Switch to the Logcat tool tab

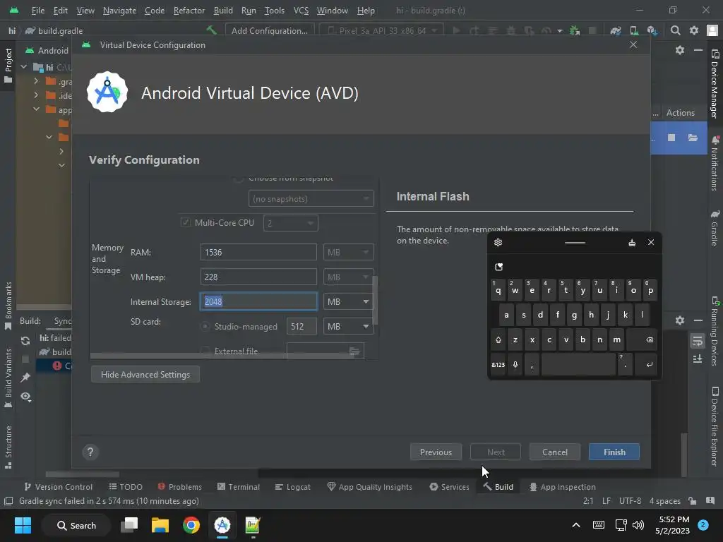coord(293,487)
